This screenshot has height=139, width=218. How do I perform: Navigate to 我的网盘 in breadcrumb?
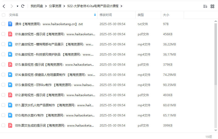pos(37,6)
